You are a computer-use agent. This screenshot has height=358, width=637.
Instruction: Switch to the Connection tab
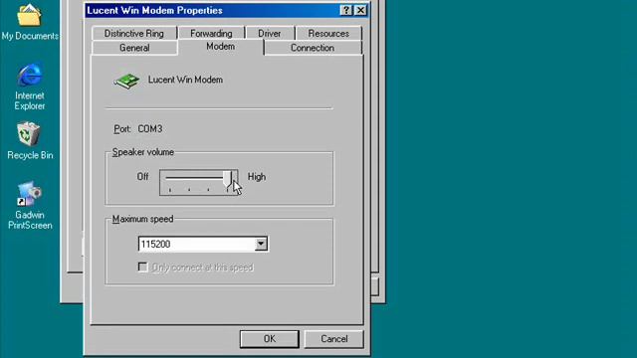point(312,48)
